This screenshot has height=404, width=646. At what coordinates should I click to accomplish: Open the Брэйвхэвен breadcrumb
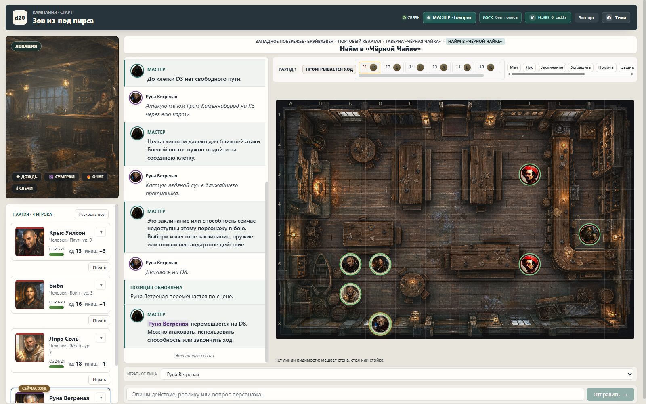point(320,41)
